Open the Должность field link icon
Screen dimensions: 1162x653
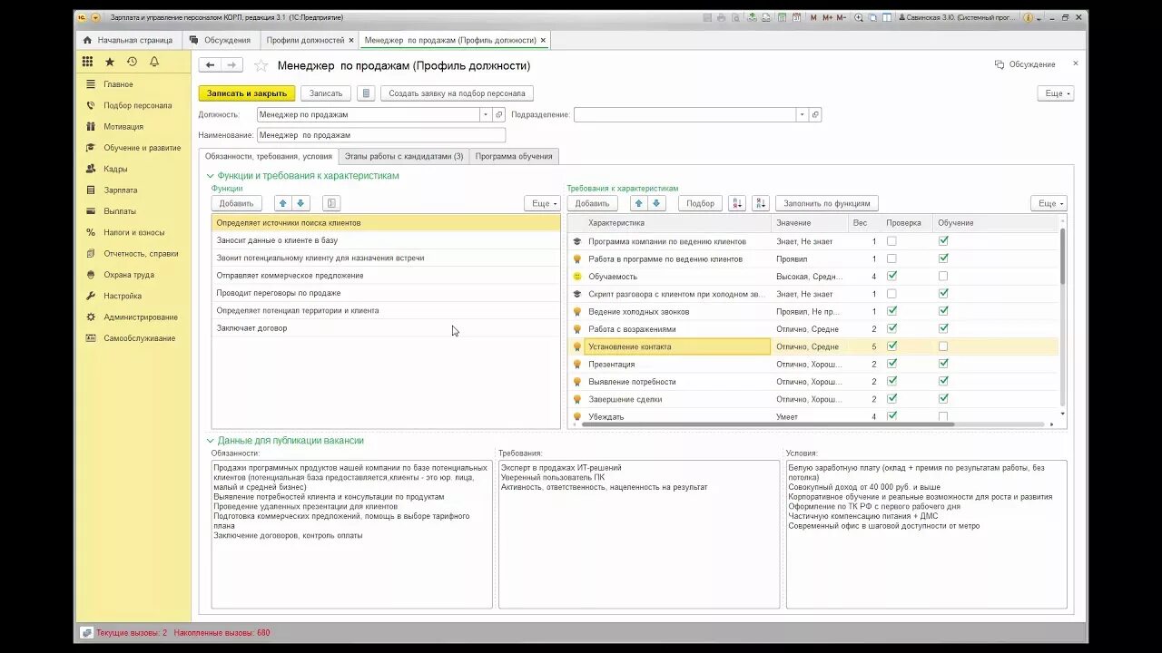pyautogui.click(x=499, y=115)
